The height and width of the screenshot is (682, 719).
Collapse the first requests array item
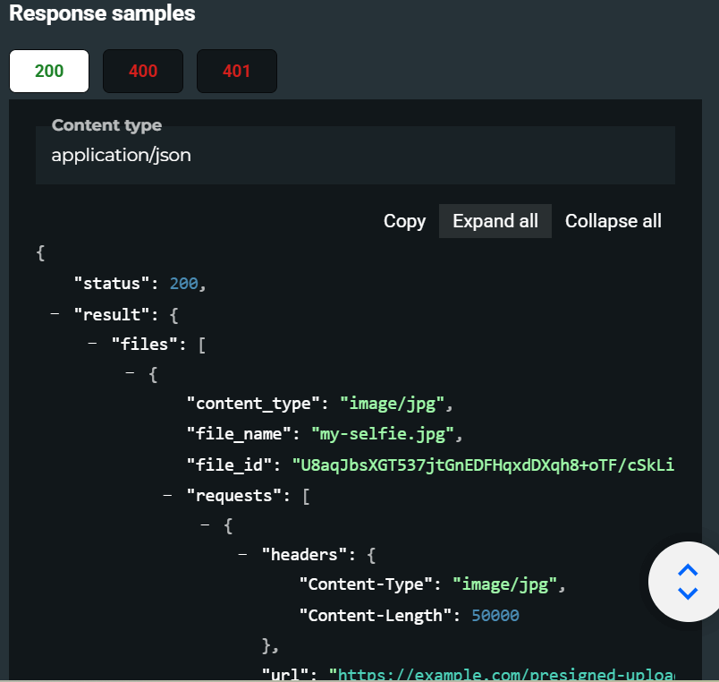pos(206,525)
